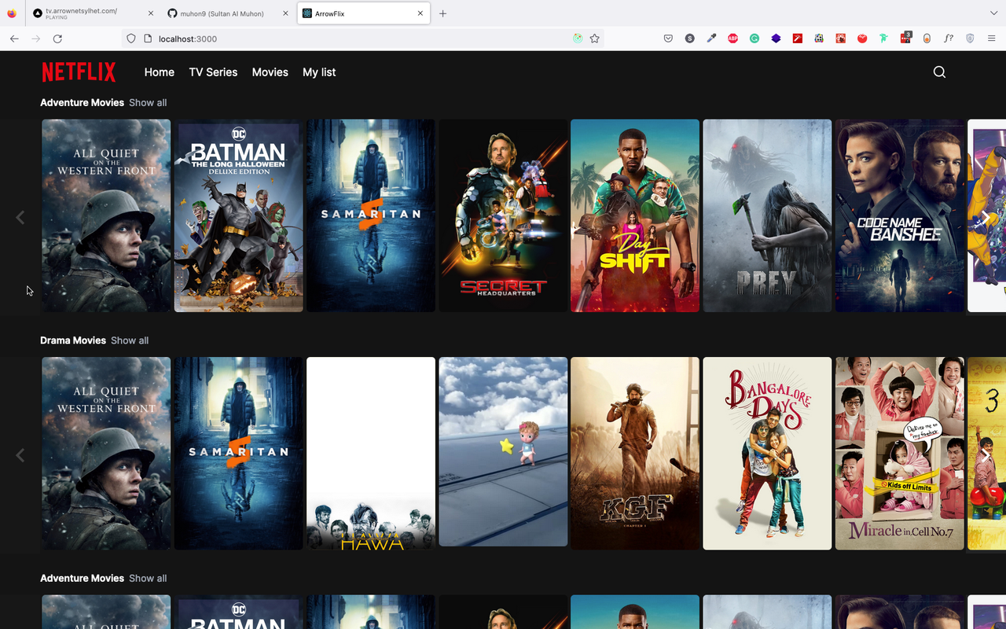Go to Home in Netflix navbar
This screenshot has width=1006, height=629.
[160, 72]
